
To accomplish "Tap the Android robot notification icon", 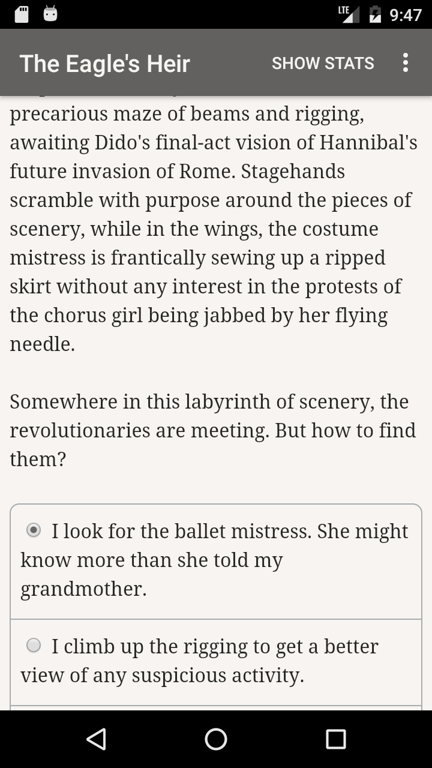I will (50, 14).
